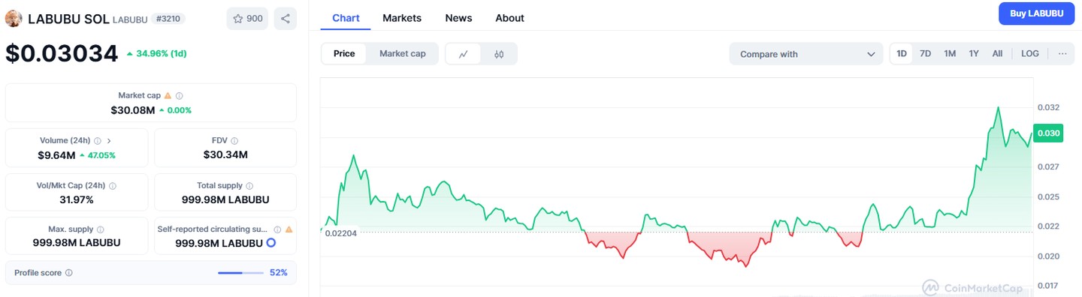The width and height of the screenshot is (1082, 297).
Task: Click the Market cap warning triangle icon
Action: (168, 96)
